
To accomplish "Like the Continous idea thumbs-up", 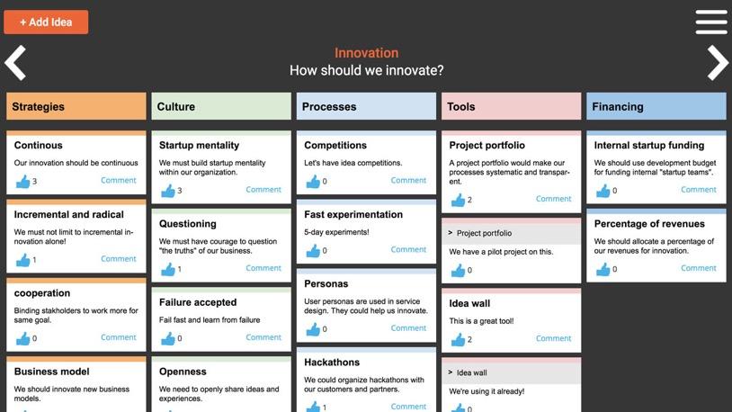I will (22, 181).
